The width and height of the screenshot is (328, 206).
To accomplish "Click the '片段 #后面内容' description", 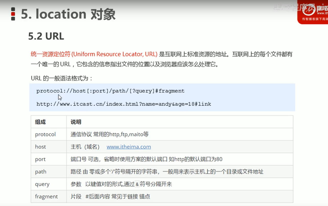I will tap(110, 197).
